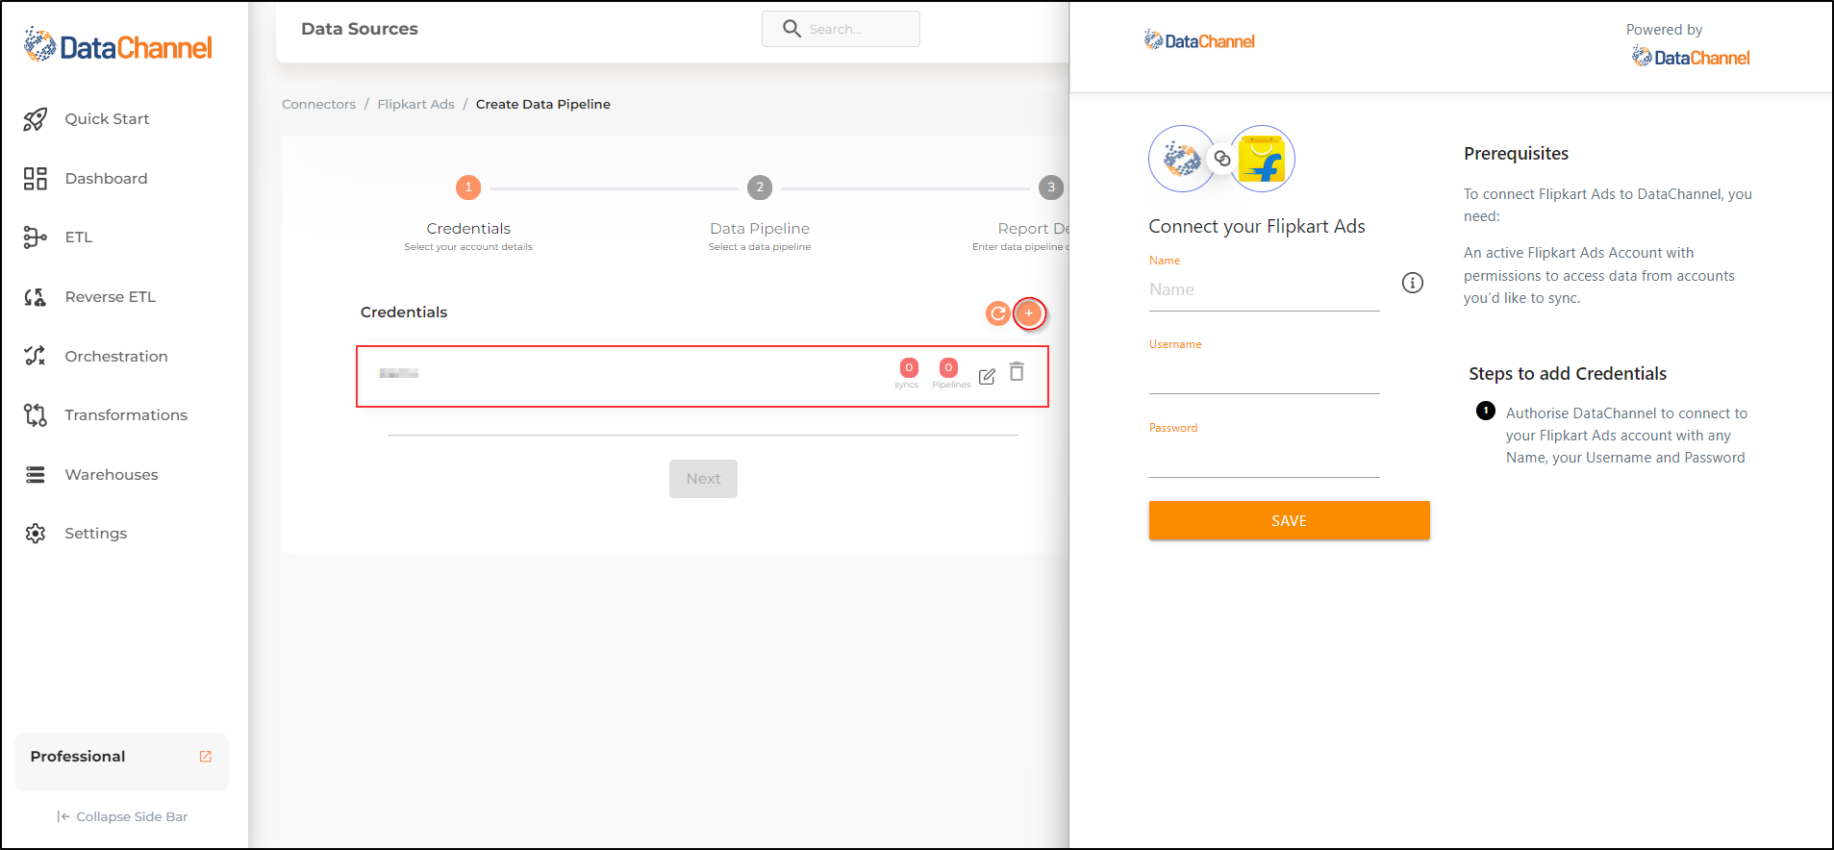Screen dimensions: 1834x850
Task: Click the search magnifier icon
Action: 791,29
